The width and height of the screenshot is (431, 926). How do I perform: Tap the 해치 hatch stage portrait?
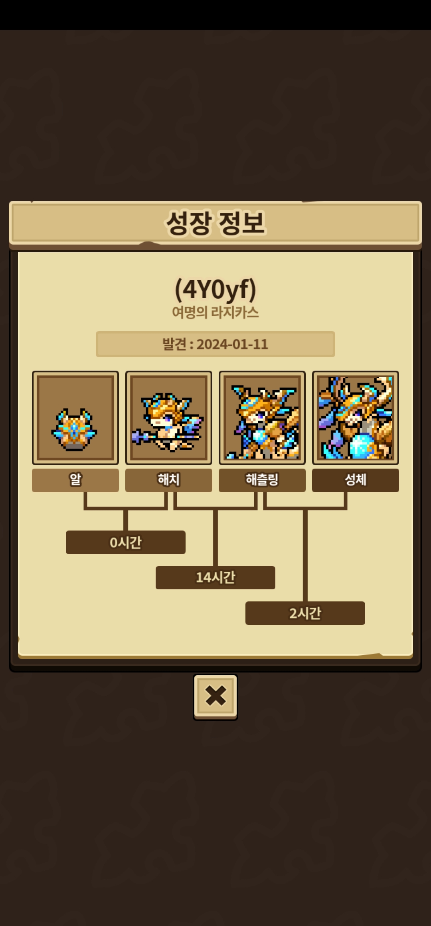tap(169, 417)
